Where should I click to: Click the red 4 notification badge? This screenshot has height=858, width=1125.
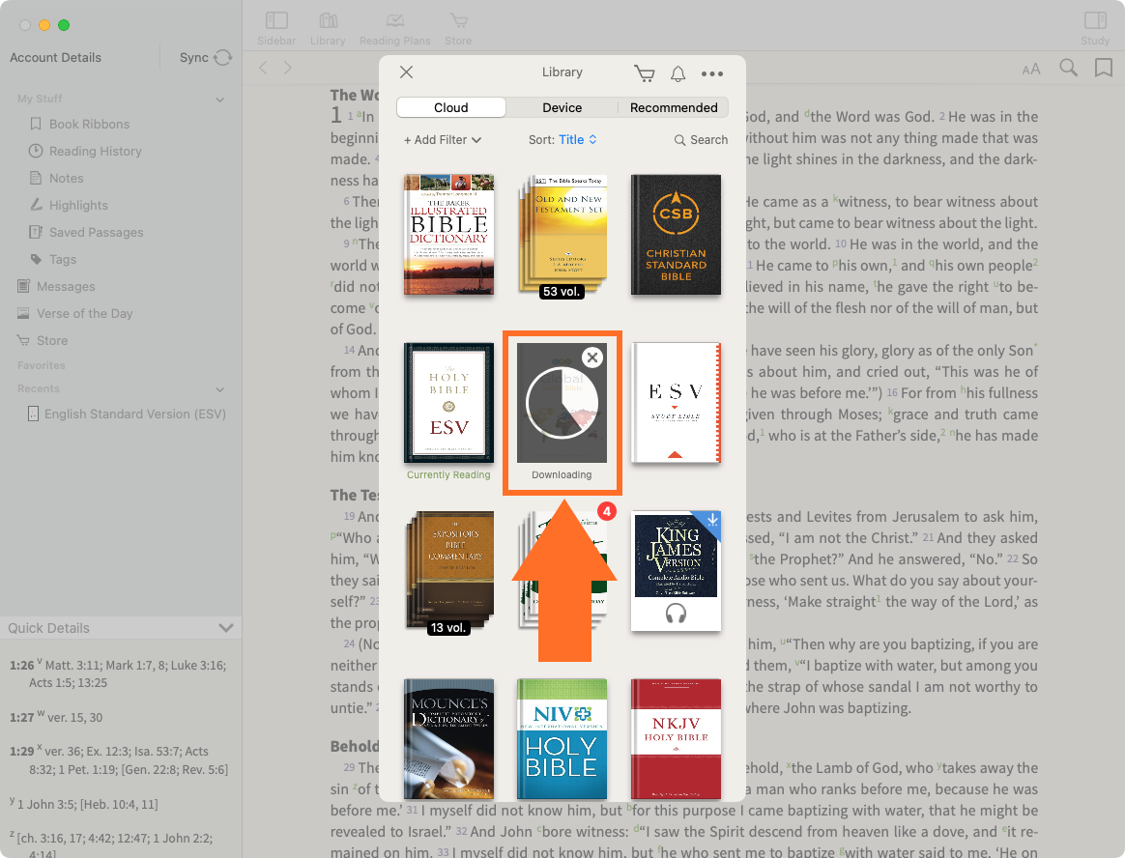[607, 511]
